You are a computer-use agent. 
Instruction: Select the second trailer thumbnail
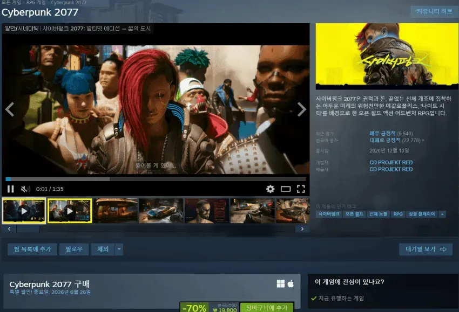(70, 211)
